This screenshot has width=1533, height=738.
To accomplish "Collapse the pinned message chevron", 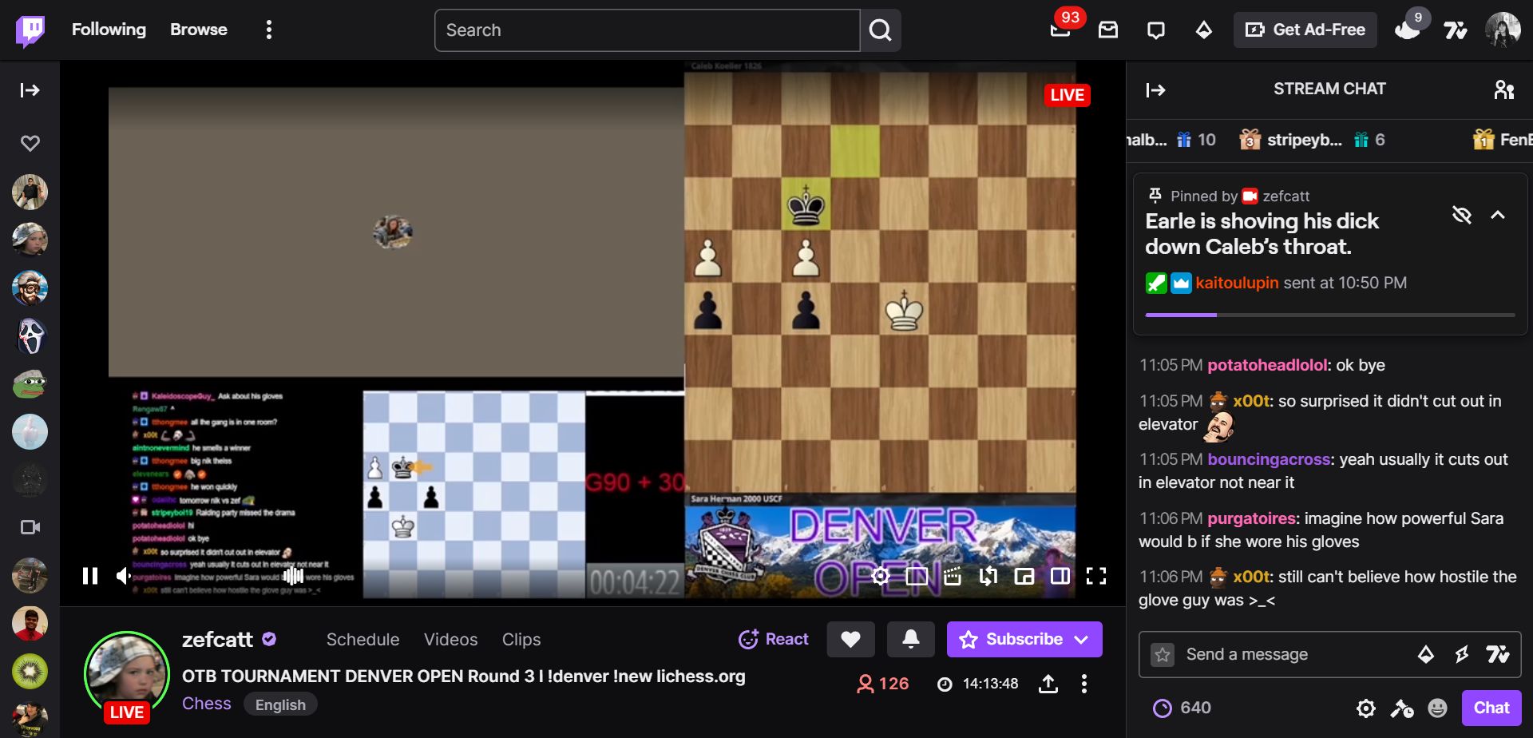I will click(1498, 215).
